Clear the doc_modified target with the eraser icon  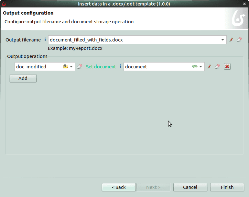[x=80, y=66]
